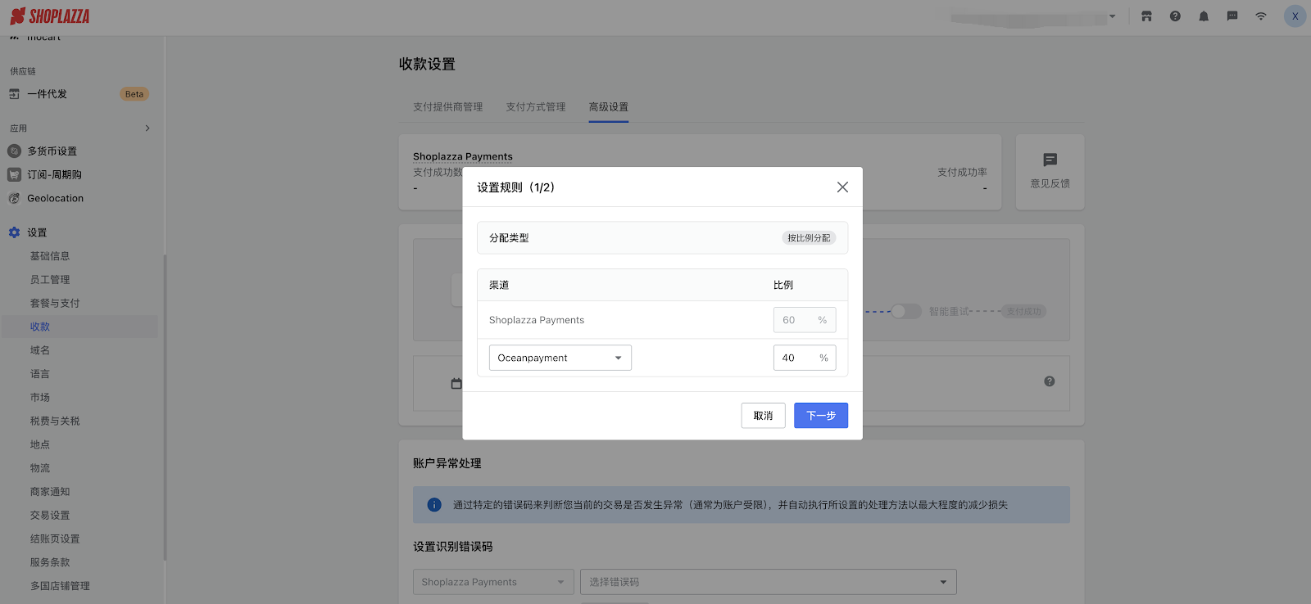The image size is (1311, 604).
Task: Click the 支付成功率 label
Action: pyautogui.click(x=962, y=173)
